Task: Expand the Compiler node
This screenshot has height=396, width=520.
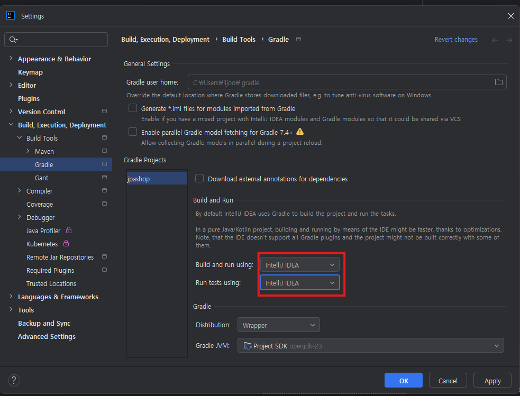Action: coord(20,190)
